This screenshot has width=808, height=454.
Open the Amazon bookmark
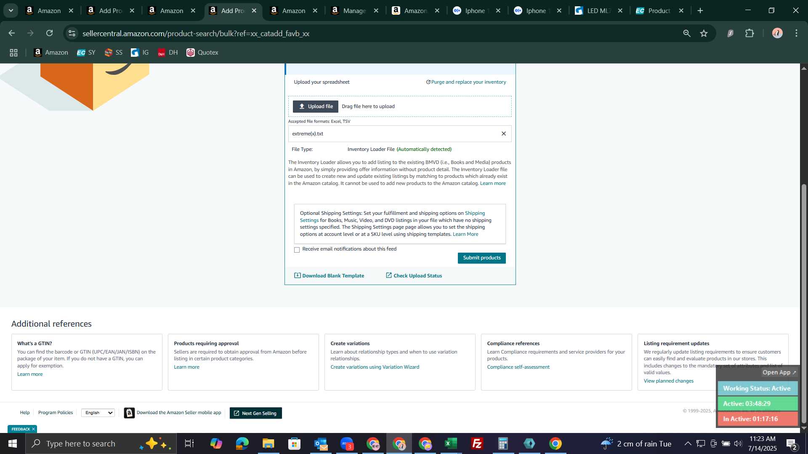coord(51,53)
